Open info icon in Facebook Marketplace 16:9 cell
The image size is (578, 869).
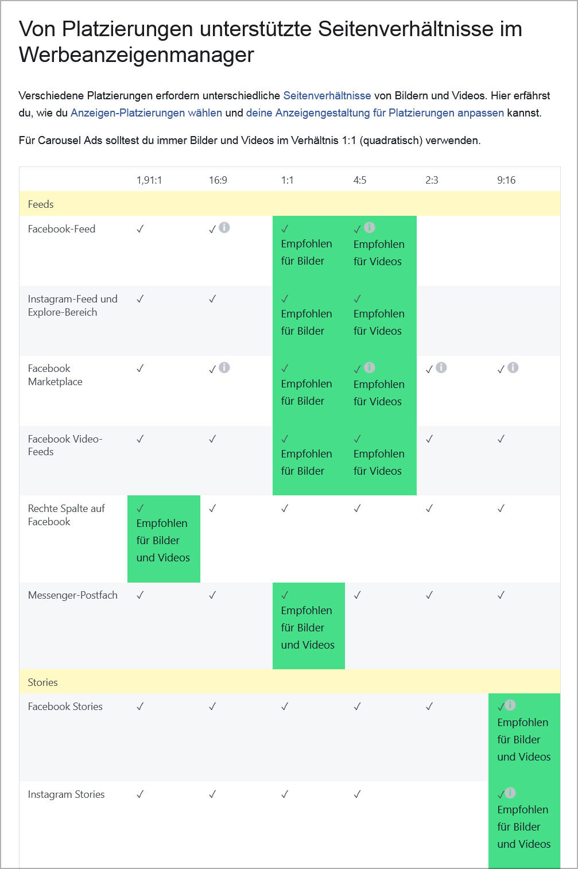(x=224, y=367)
